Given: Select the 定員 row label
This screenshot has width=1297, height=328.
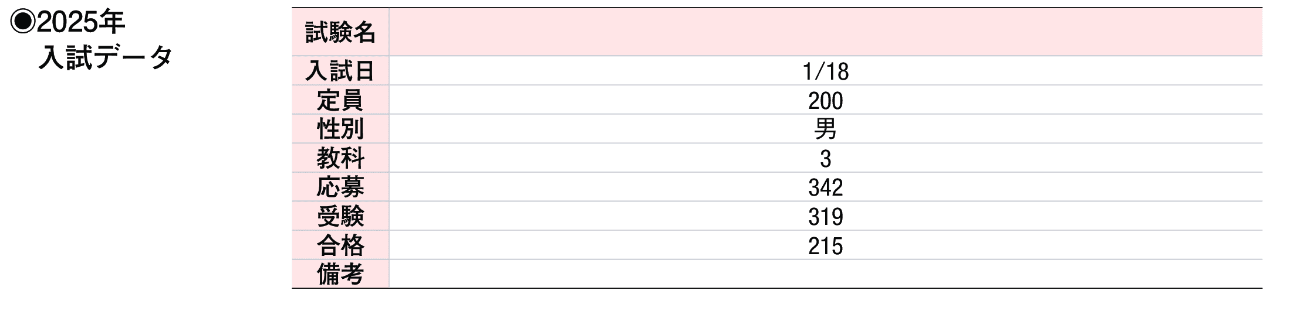Looking at the screenshot, I should click(340, 100).
